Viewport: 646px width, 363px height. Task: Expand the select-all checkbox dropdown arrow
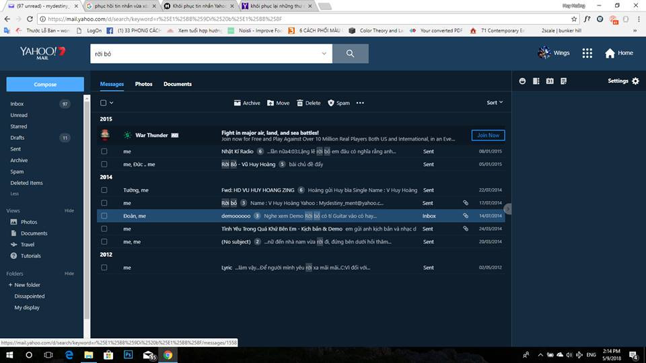(x=112, y=103)
